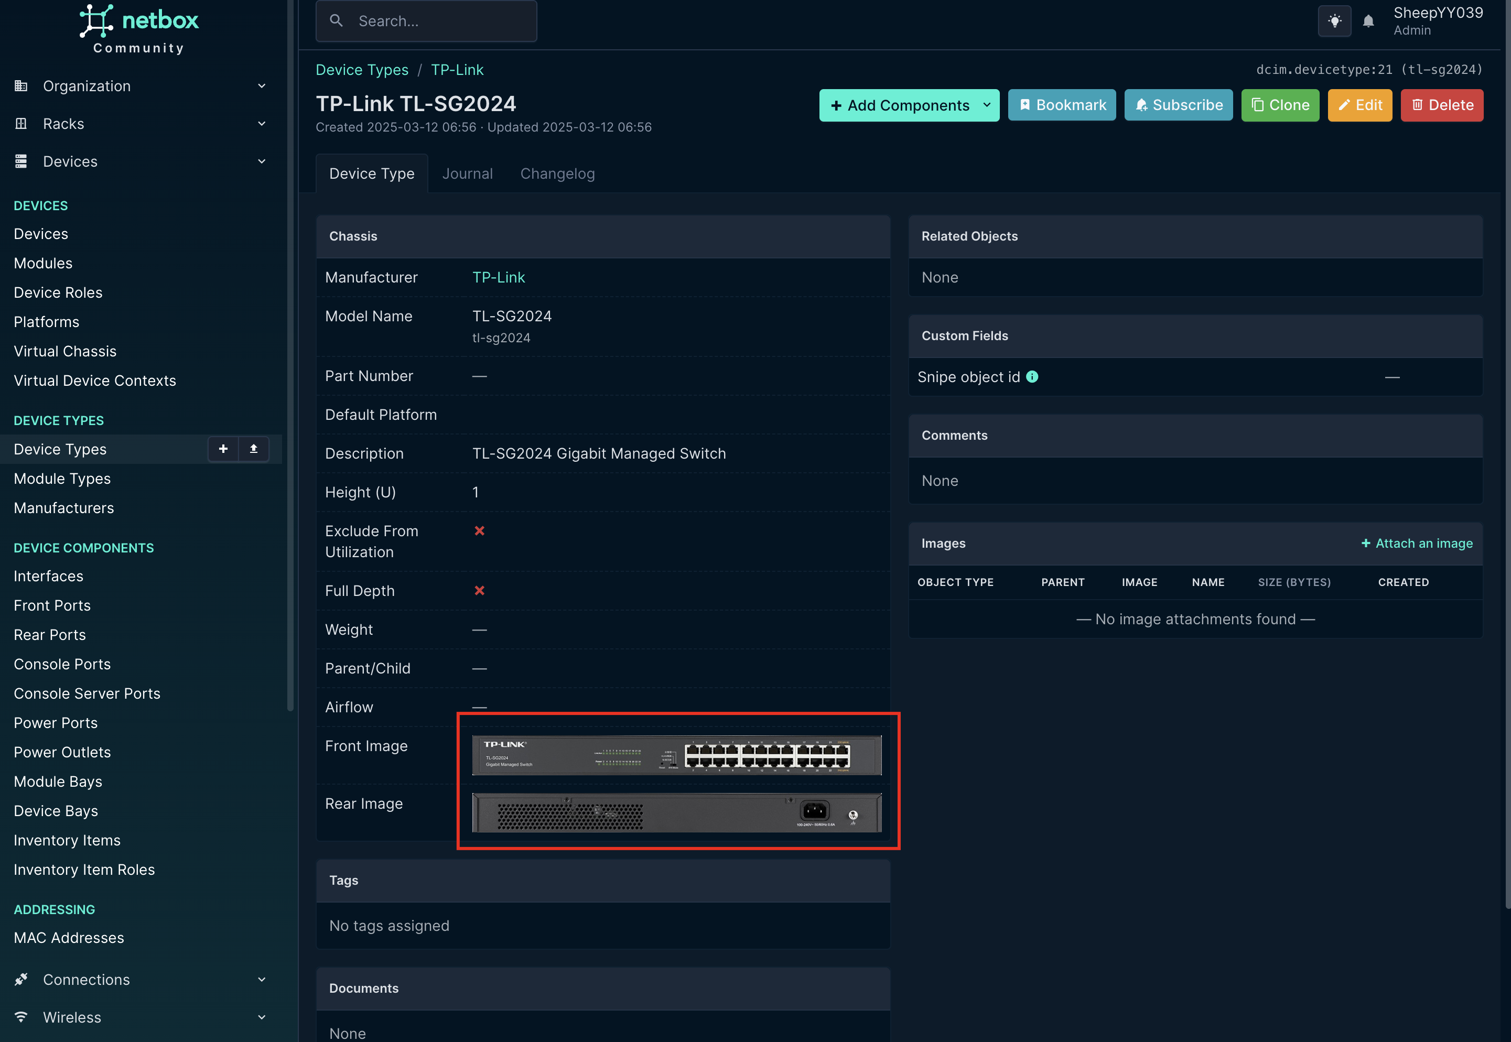This screenshot has width=1511, height=1042.
Task: Switch to the Changelog tab
Action: pyautogui.click(x=557, y=173)
